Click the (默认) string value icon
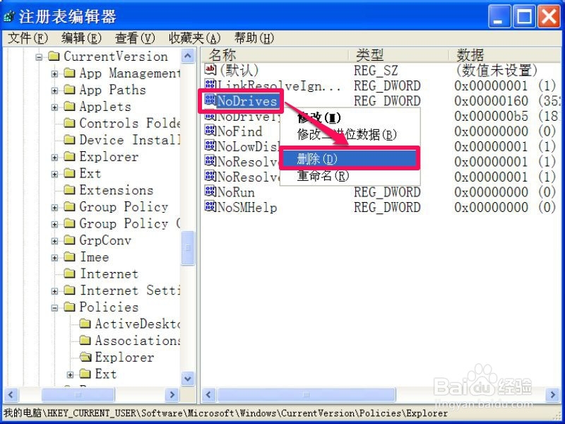Viewport: 565px width, 424px height. pyautogui.click(x=210, y=69)
